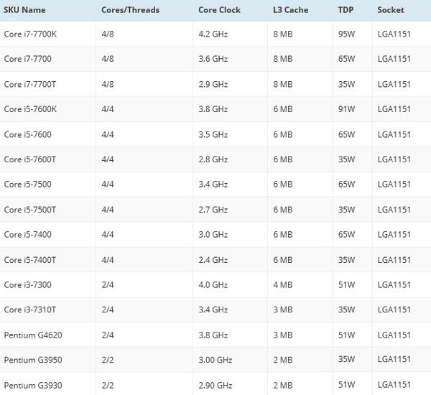
Task: Click the 3.0 GHz core clock value
Action: [x=213, y=234]
